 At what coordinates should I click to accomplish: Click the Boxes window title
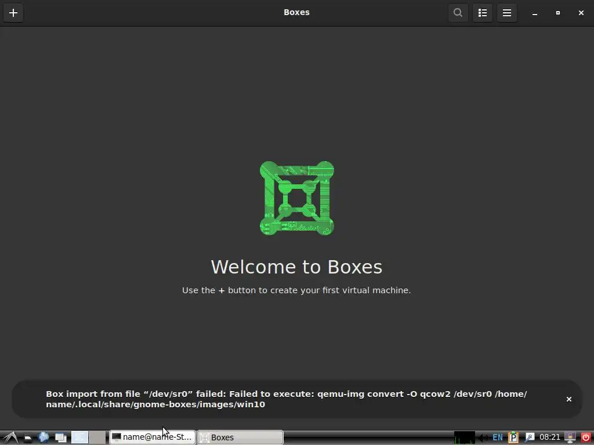296,13
